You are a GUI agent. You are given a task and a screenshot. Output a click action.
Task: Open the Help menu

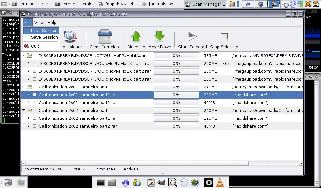(x=52, y=22)
